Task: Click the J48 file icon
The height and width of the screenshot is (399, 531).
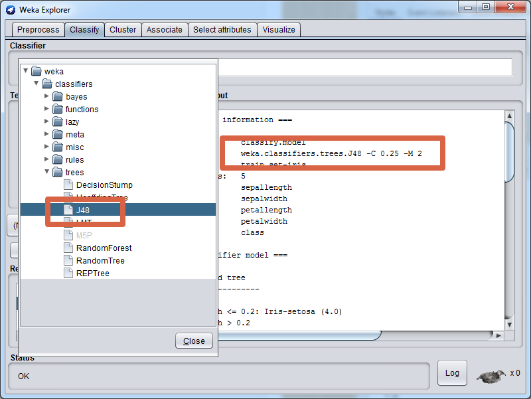Action: [x=68, y=210]
